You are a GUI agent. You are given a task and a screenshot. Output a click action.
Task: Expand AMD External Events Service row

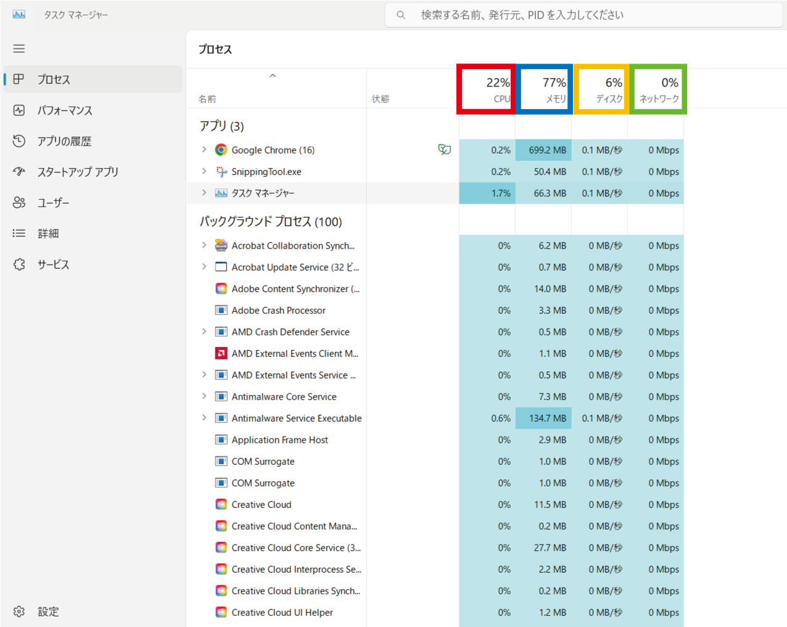[204, 374]
